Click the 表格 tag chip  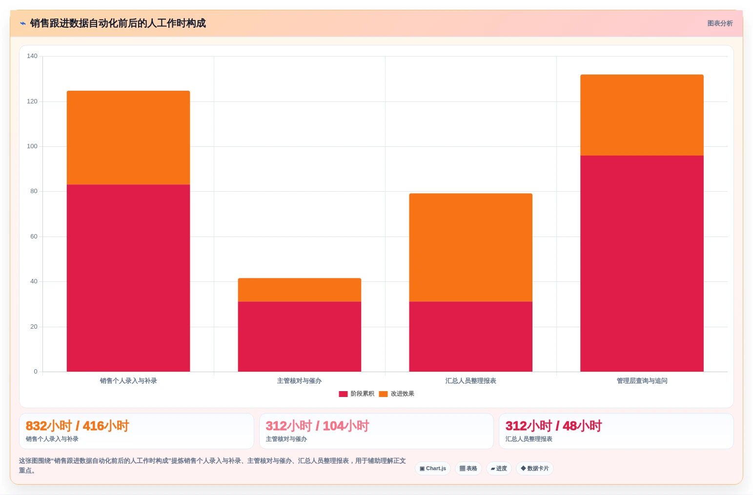(468, 469)
